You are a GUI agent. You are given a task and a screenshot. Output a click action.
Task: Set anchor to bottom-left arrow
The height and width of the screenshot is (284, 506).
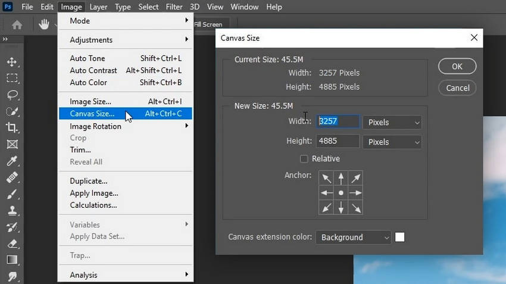click(x=326, y=208)
